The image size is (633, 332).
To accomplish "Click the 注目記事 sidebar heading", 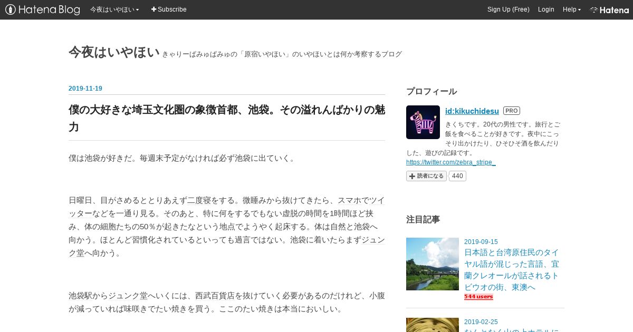I will click(423, 219).
